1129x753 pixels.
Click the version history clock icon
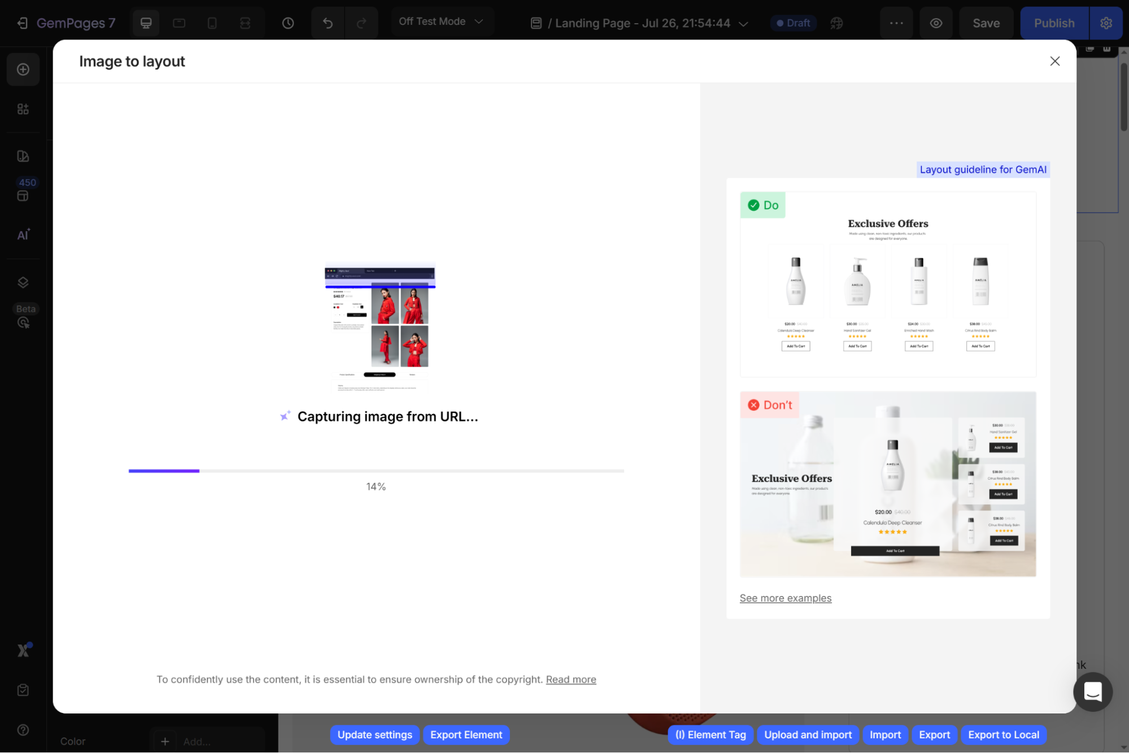288,23
